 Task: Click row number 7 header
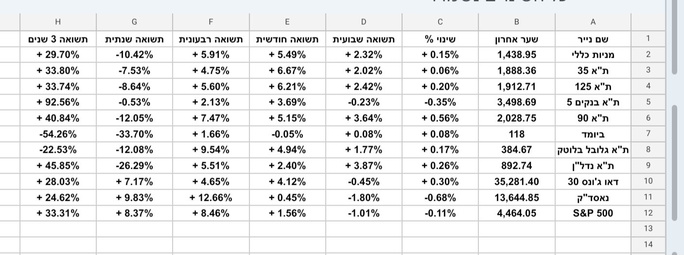pos(648,134)
